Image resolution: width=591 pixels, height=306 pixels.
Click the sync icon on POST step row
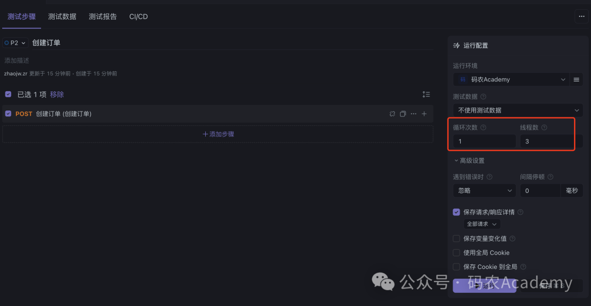click(392, 114)
